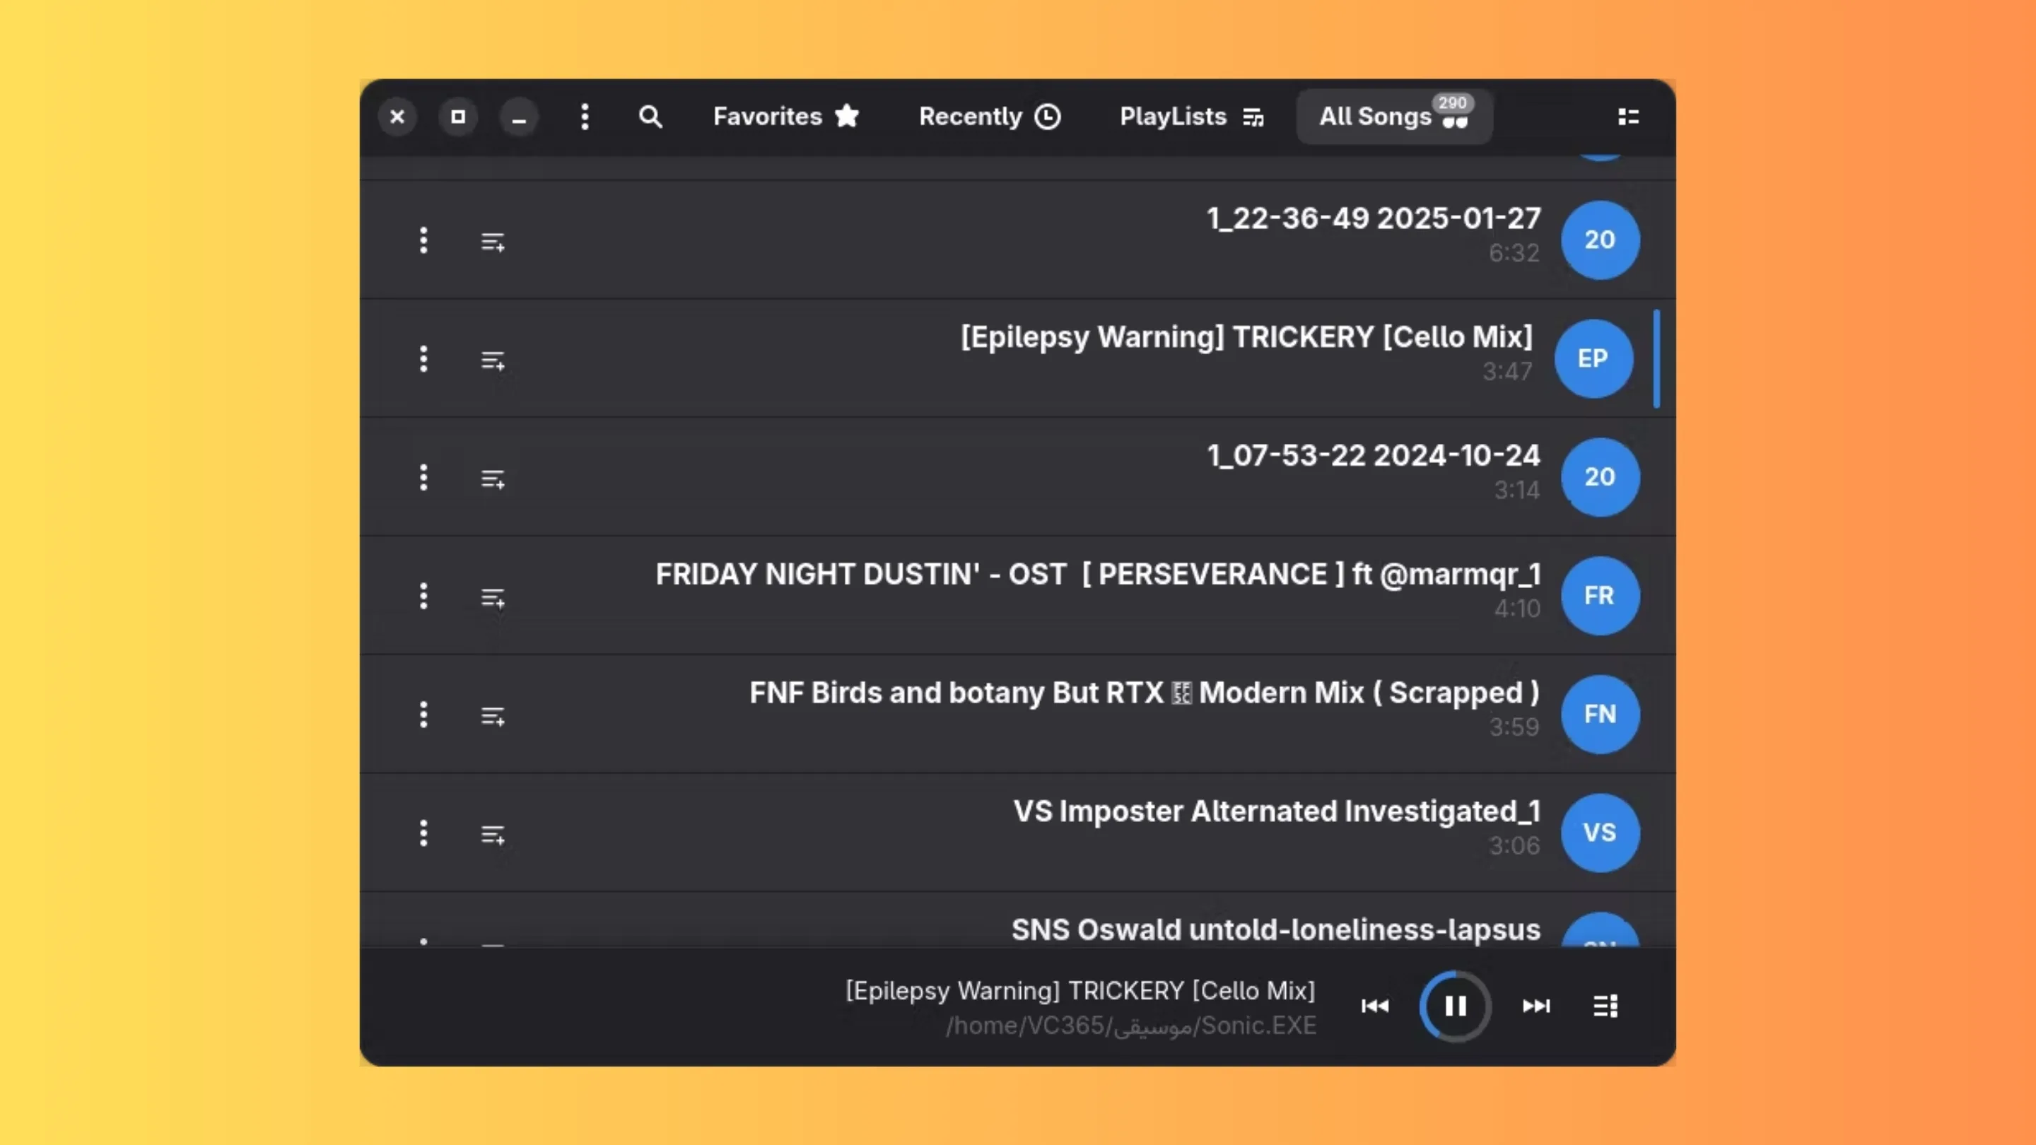Open options menu for FRIDAY NIGHT DUSTIN' song

tap(423, 596)
